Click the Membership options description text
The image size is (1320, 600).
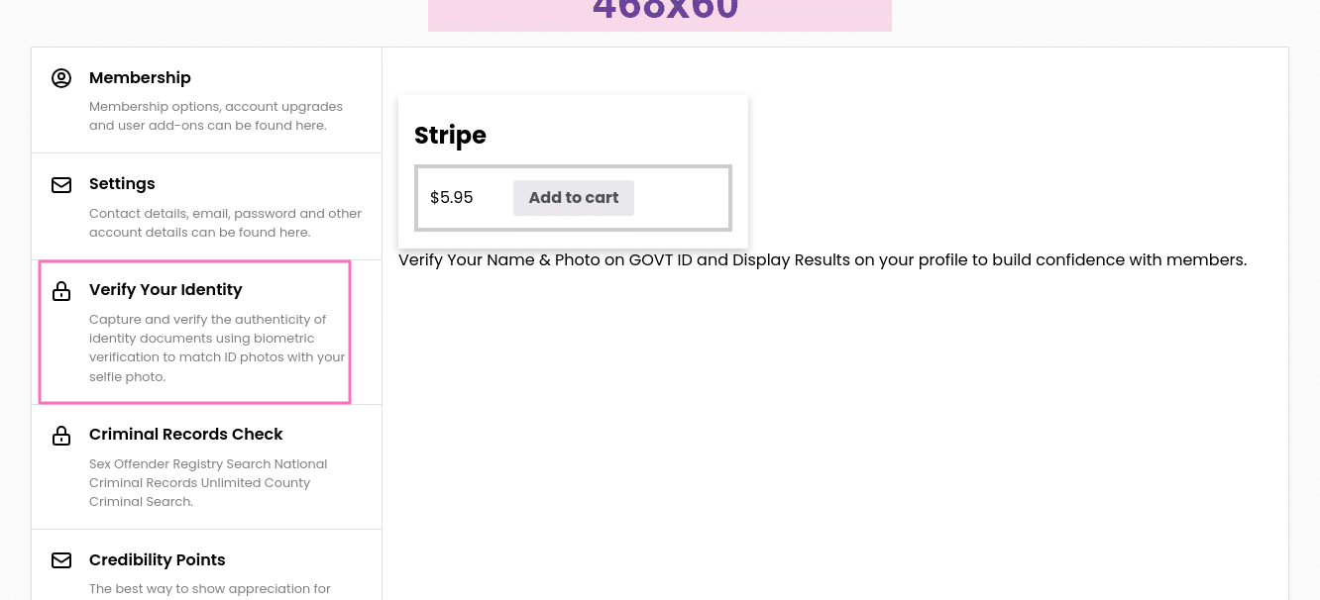pos(216,116)
